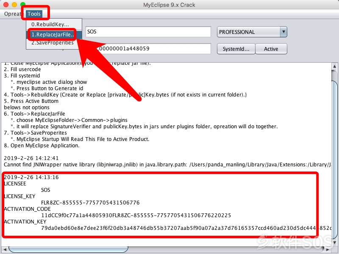The image size is (339, 254).
Task: Click the '3. Fill systemid' line
Action: click(22, 76)
